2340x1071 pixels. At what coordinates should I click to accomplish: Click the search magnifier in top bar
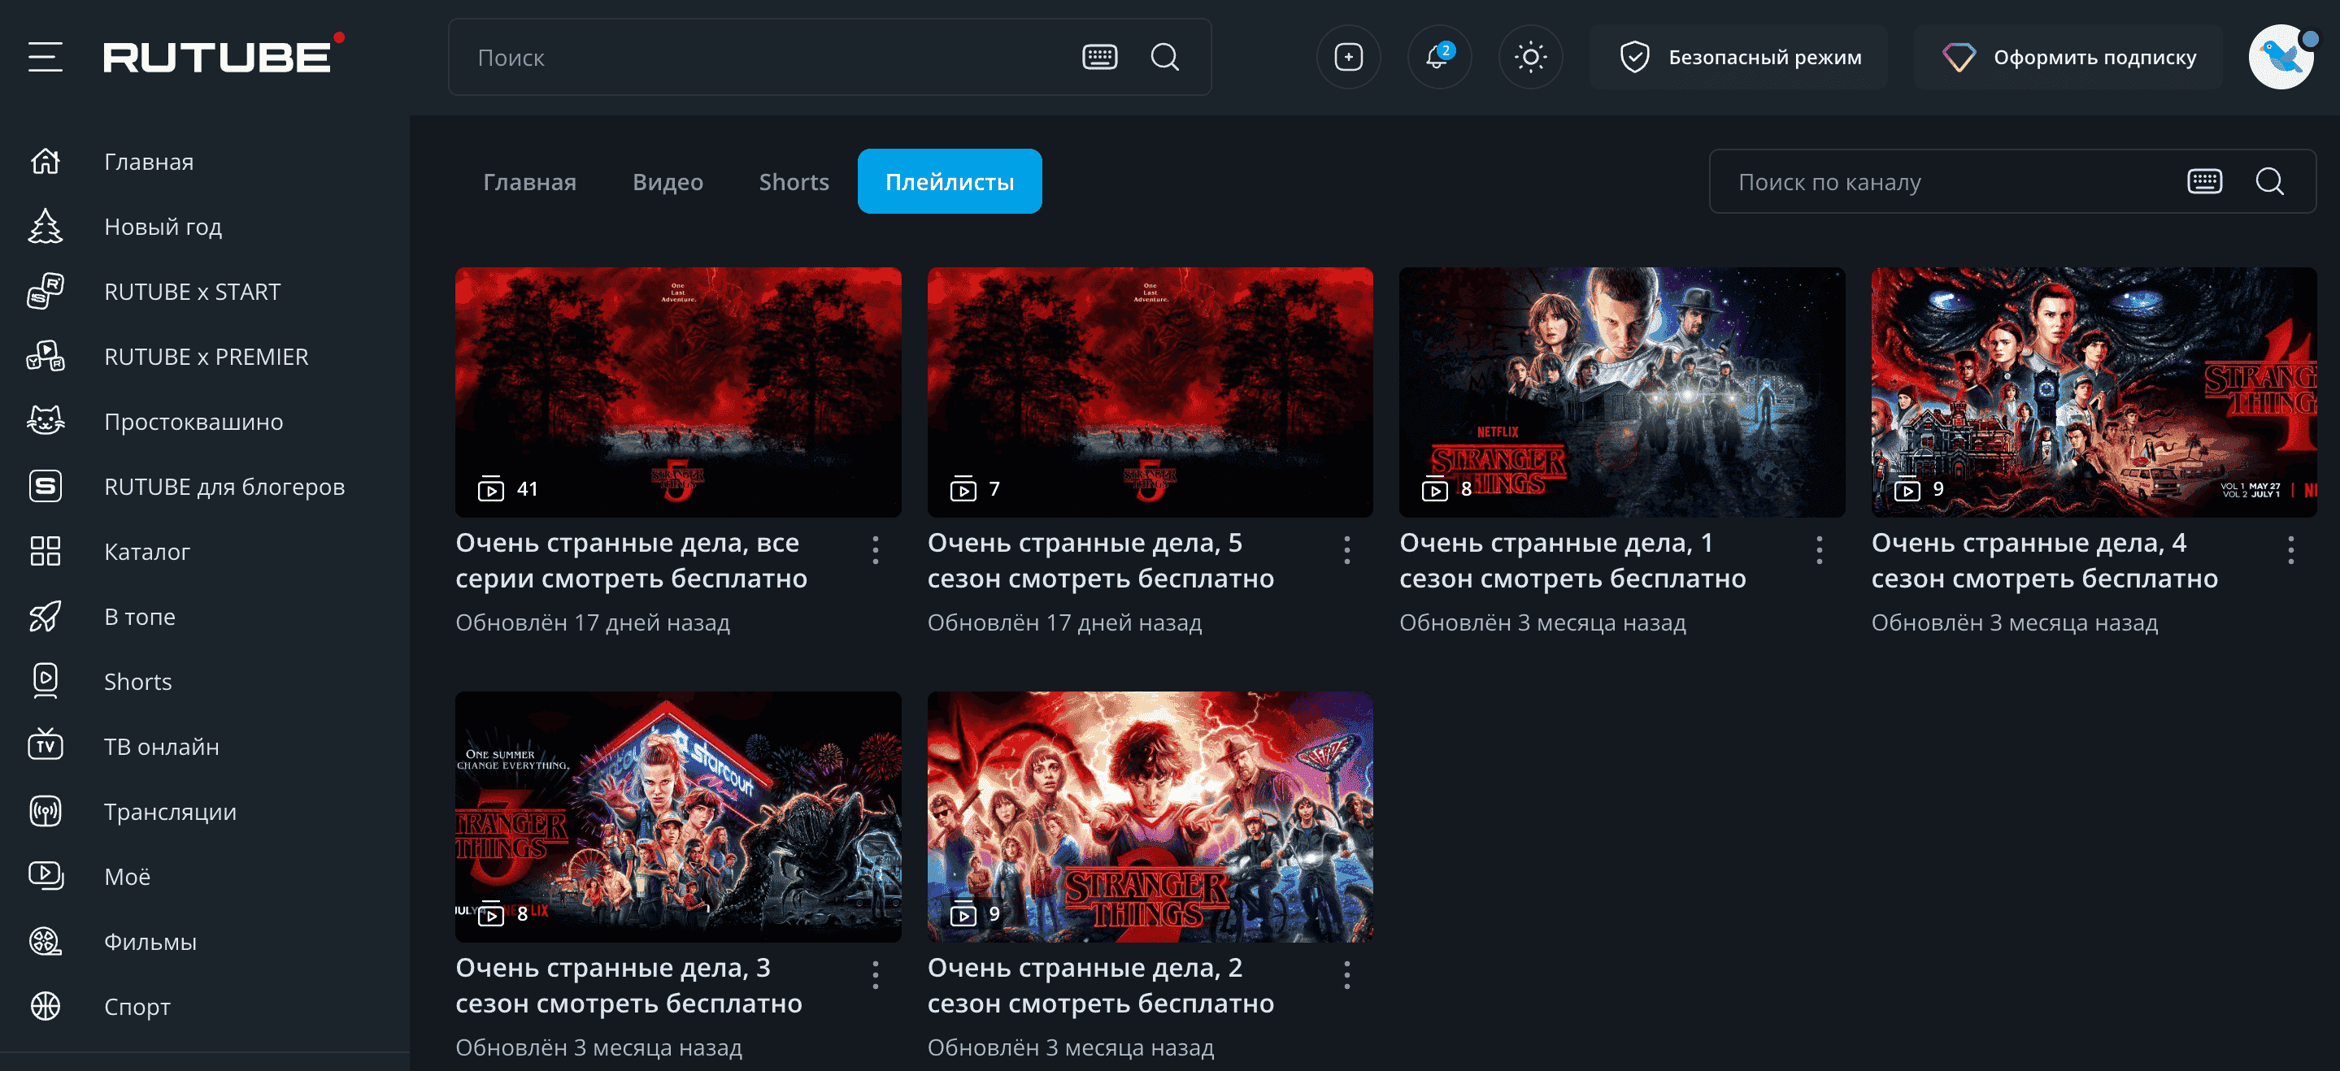1164,57
